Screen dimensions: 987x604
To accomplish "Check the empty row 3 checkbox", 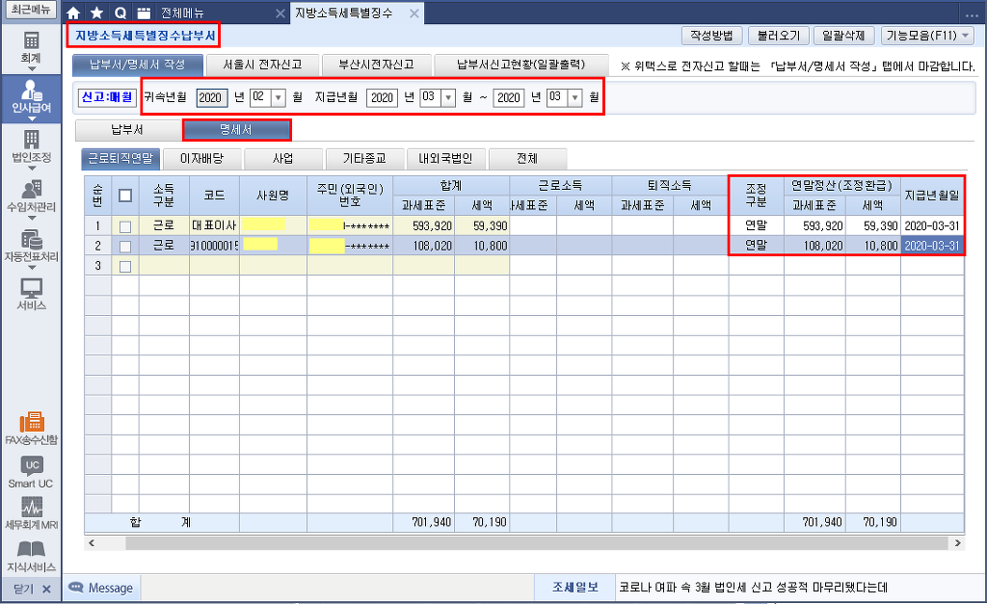I will point(125,266).
